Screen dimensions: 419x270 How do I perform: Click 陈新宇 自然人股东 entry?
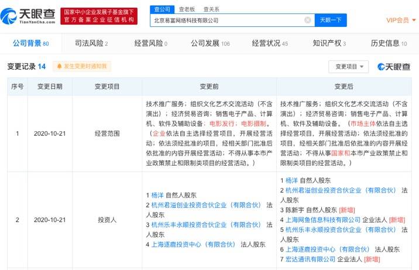tap(311, 210)
